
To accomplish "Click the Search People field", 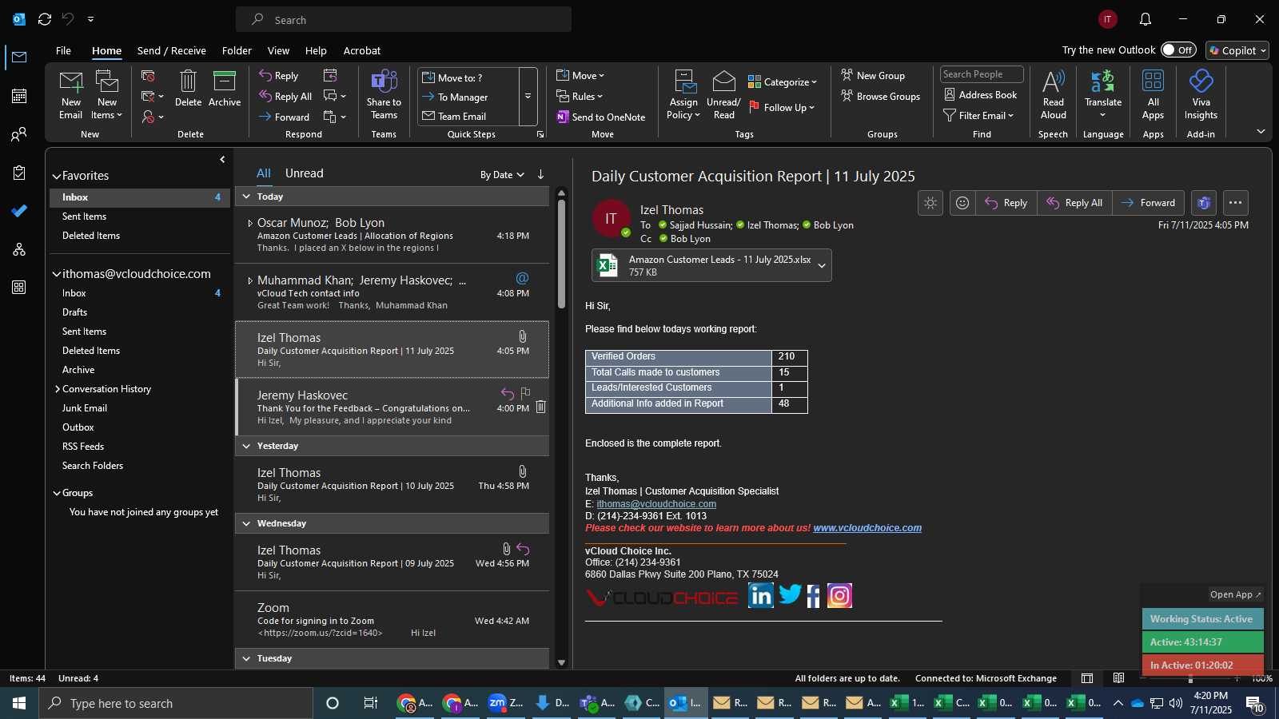I will pos(982,74).
